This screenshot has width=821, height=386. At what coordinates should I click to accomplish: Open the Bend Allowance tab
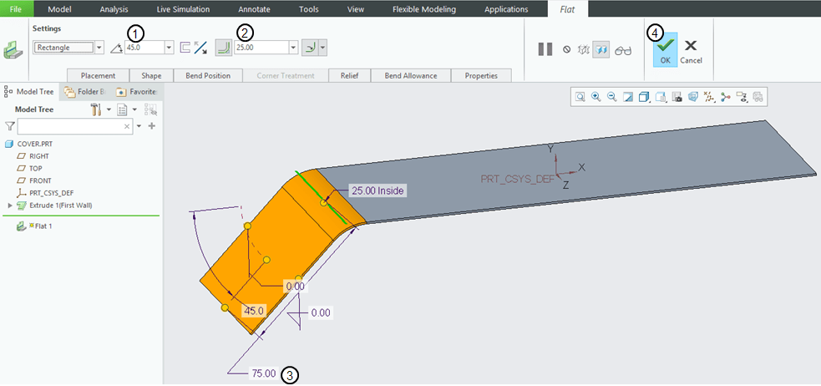coord(410,76)
